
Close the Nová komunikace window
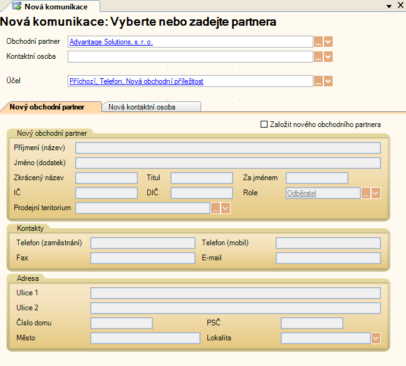[400, 6]
